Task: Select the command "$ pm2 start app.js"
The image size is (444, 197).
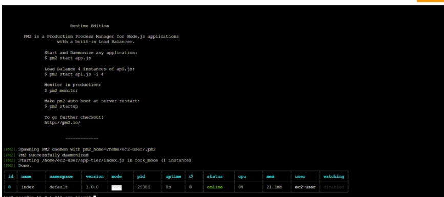Action: pyautogui.click(x=68, y=58)
